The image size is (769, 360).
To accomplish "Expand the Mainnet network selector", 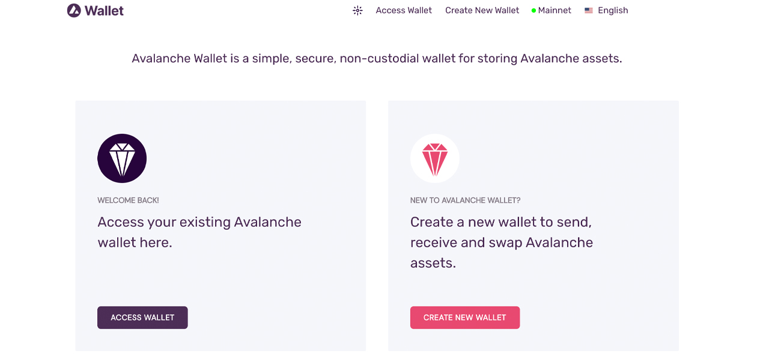I will (x=555, y=10).
